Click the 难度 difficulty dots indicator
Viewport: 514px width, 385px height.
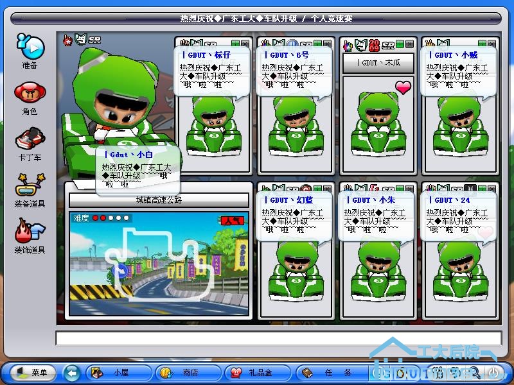110,218
